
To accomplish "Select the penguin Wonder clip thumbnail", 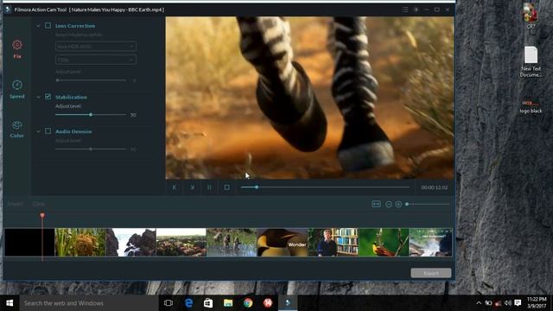I will click(283, 242).
